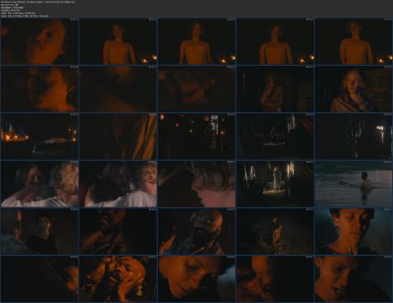Select the frame with hands covering a face
The image size is (393, 303).
(118, 279)
